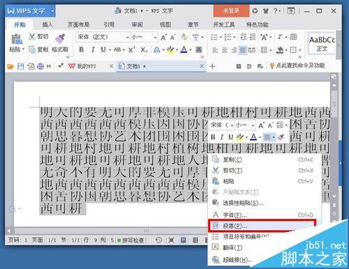Click the character shading icon
The width and height of the screenshot is (349, 269).
click(199, 49)
